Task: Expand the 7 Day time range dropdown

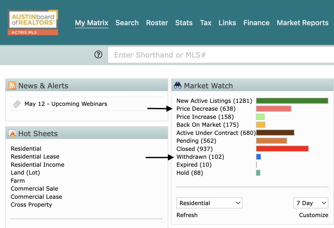Action: click(x=311, y=203)
